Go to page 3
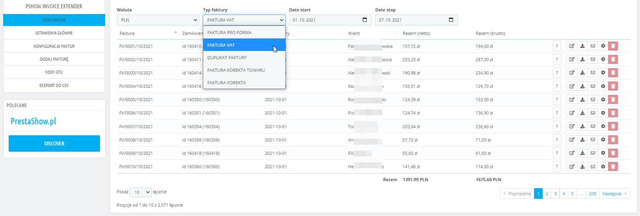Viewport: 640px width, 216px height. click(555, 194)
